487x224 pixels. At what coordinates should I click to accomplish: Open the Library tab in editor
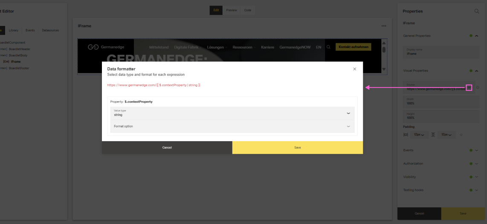(x=13, y=30)
